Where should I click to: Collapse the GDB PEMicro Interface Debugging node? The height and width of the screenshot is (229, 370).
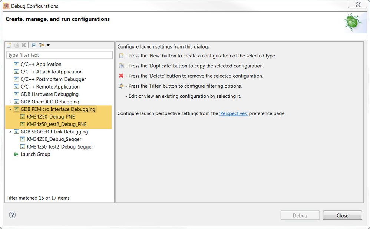click(10, 109)
